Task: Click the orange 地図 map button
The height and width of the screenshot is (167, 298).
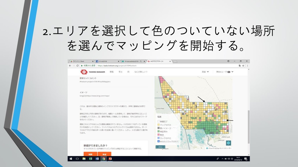Action: coord(90,154)
